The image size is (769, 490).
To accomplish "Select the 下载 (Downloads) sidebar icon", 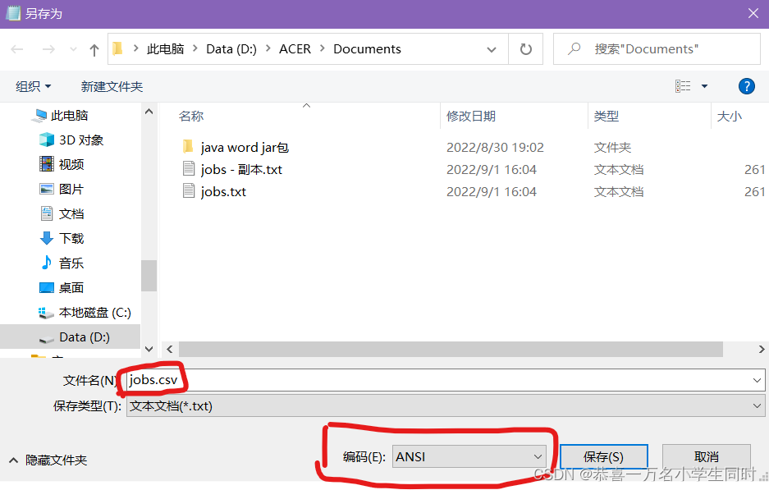I will [45, 238].
